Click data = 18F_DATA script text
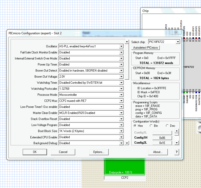 pyautogui.click(x=146, y=116)
